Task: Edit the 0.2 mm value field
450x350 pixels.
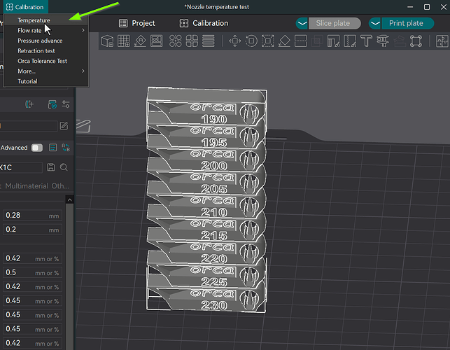Action: [x=32, y=230]
